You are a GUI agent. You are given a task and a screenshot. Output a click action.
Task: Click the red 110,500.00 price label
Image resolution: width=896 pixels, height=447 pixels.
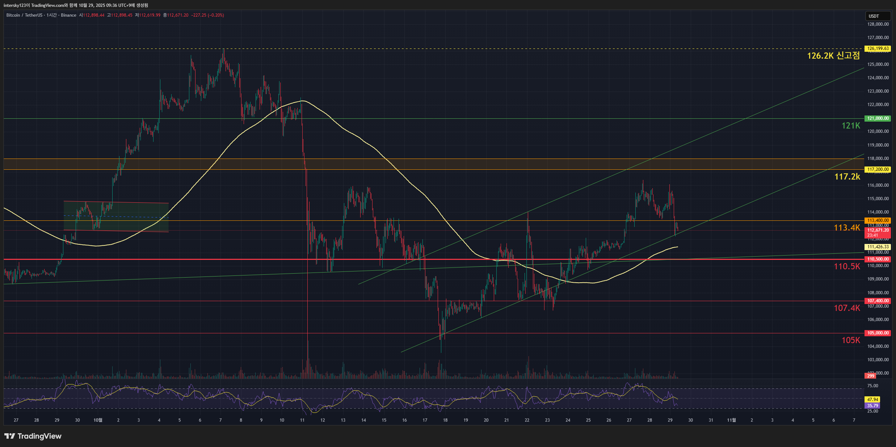pos(878,259)
